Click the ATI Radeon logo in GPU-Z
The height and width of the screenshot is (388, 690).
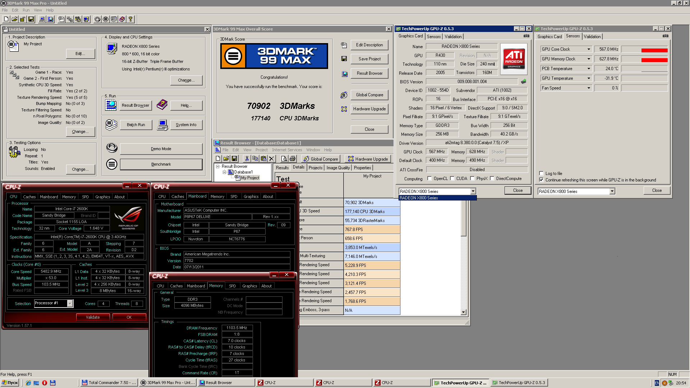[x=514, y=59]
